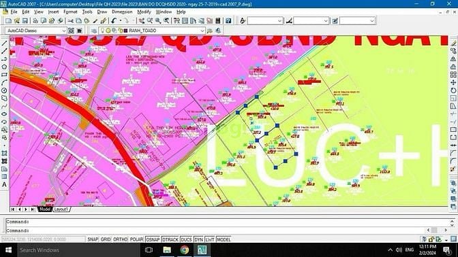Screen dimensions: 458x257
Task: Show hidden system tray icons chevron
Action: pos(391,250)
